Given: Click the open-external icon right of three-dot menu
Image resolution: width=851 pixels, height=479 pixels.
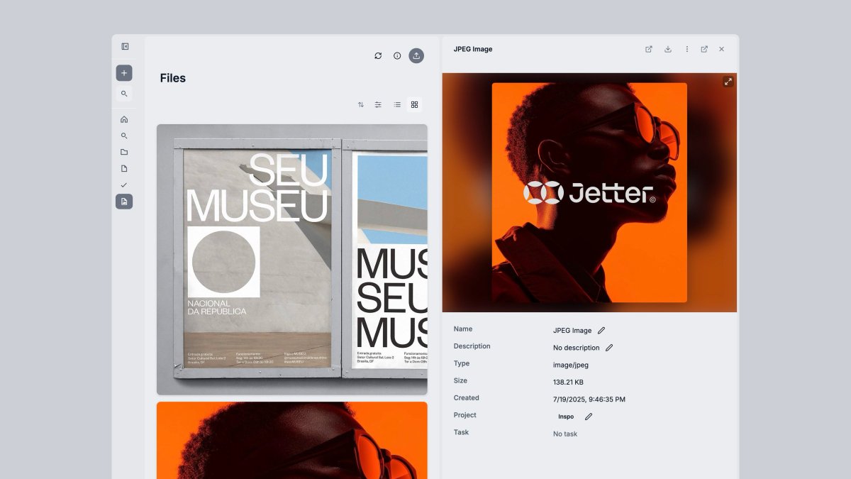Looking at the screenshot, I should (x=704, y=49).
